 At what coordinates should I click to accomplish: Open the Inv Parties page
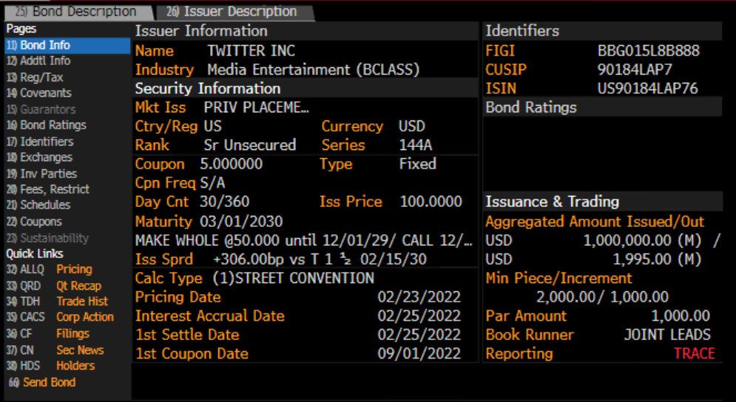tap(41, 174)
